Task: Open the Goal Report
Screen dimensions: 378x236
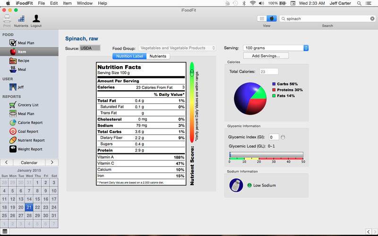Action: point(27,131)
